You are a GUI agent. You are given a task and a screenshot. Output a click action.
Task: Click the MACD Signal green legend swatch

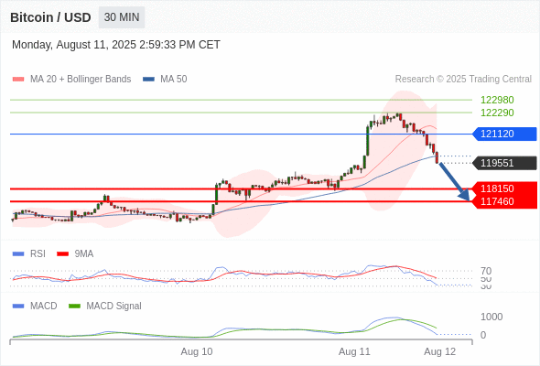pyautogui.click(x=74, y=306)
